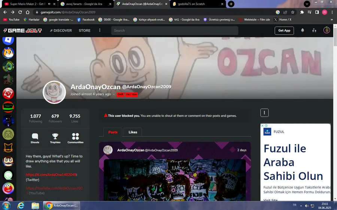The image size is (337, 210).
Task: Bookmark this page with star icon
Action: point(292,12)
